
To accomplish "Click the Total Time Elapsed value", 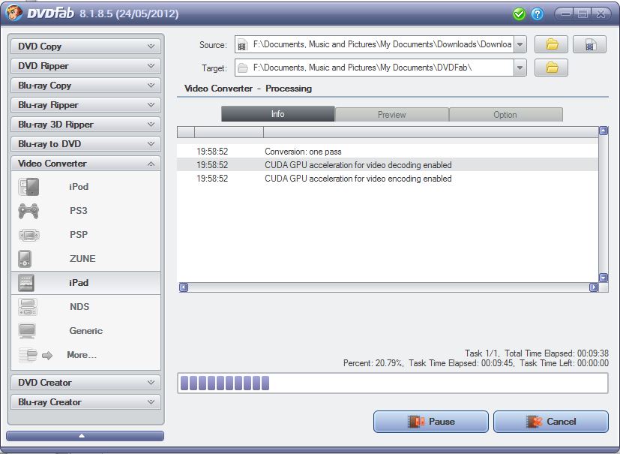I will tap(593, 353).
